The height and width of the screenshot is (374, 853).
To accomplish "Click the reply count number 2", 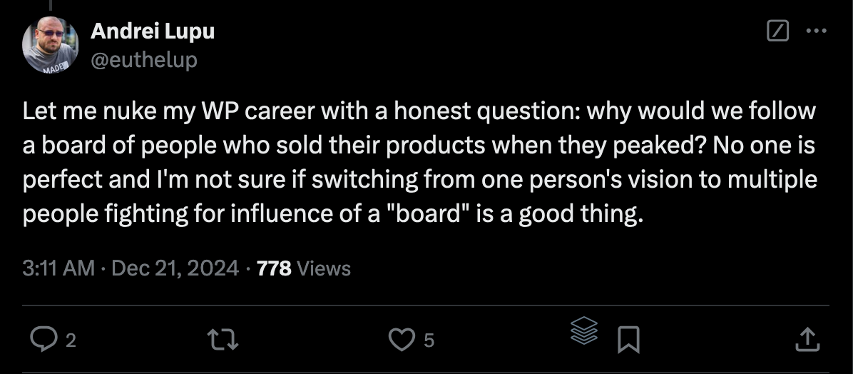I will pos(70,341).
